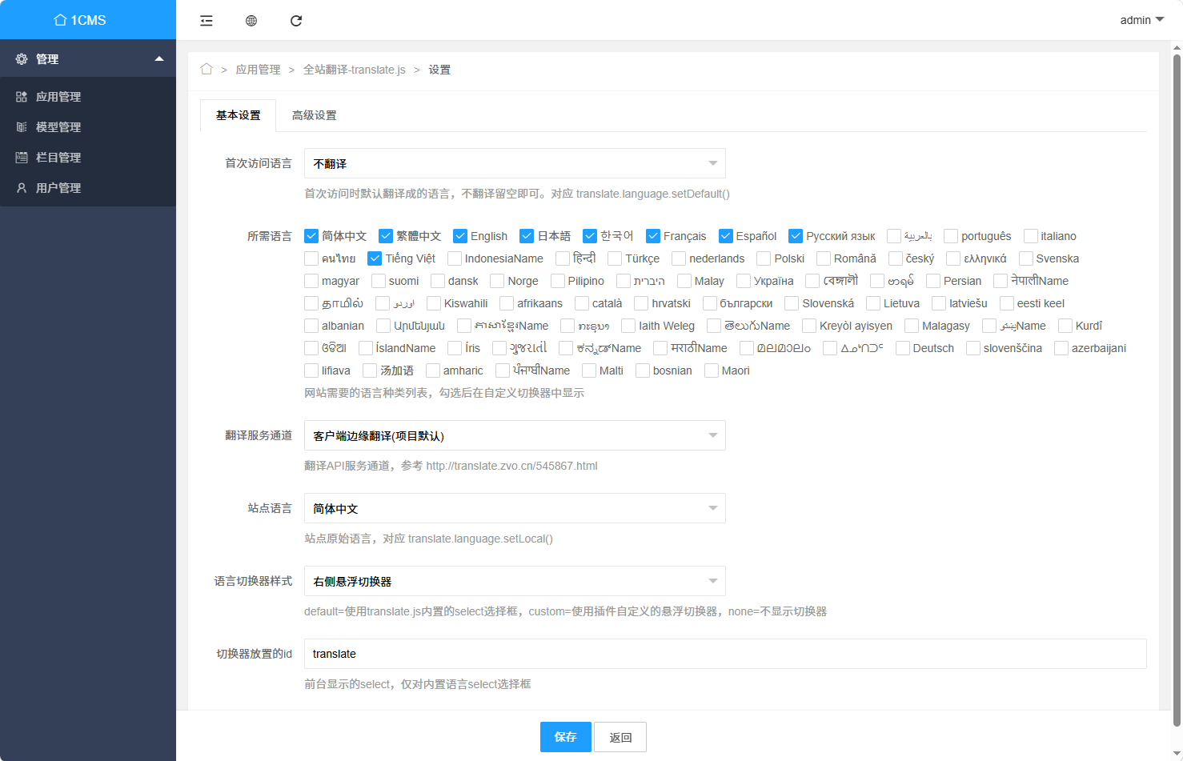Click the 切换器放置的id input field
The image size is (1183, 761).
point(724,654)
